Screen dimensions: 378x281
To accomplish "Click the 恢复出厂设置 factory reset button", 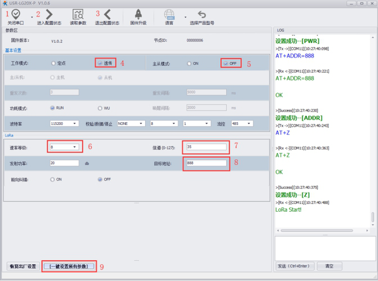I will (22, 266).
